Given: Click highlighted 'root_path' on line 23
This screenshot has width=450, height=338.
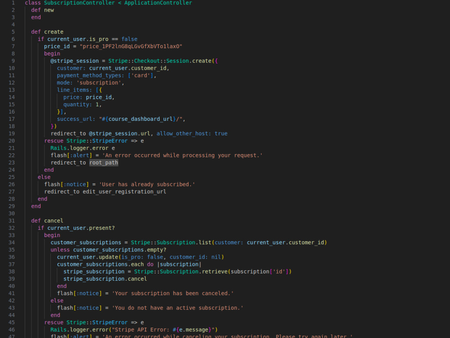Looking at the screenshot, I should pos(103,163).
